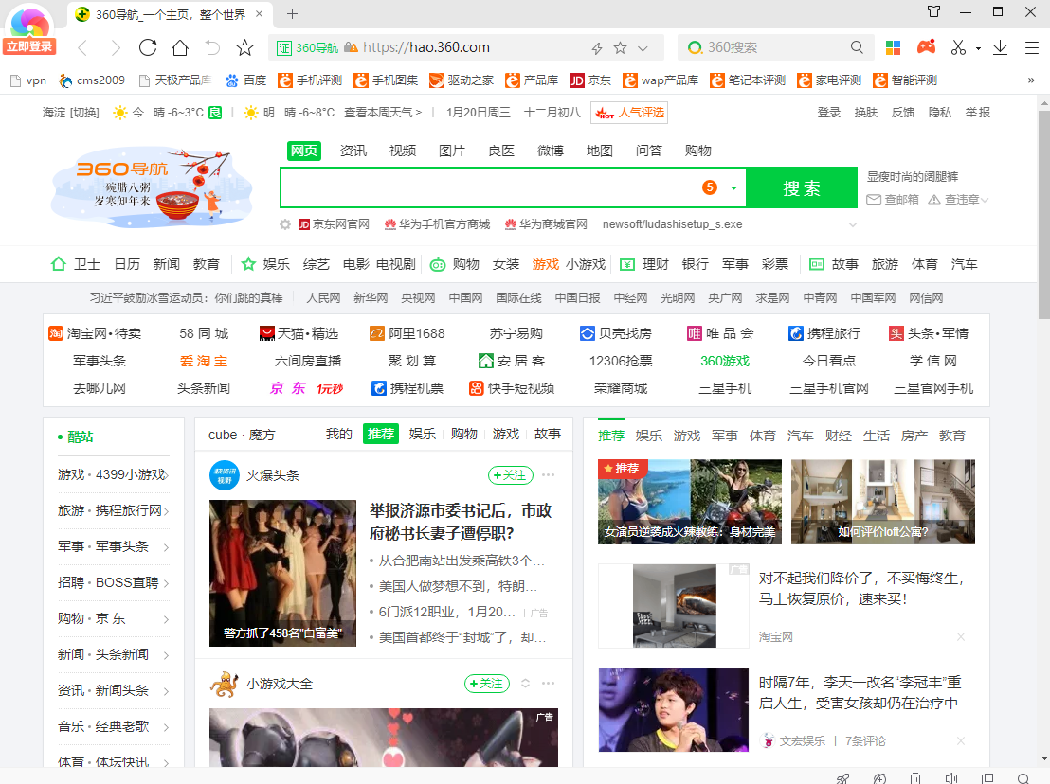Image resolution: width=1050 pixels, height=784 pixels.
Task: Click the zoom magnifier in status bar
Action: tap(1023, 778)
